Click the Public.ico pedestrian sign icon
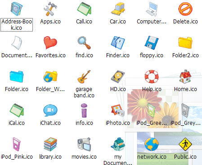The width and height of the screenshot is (202, 165). [185, 144]
